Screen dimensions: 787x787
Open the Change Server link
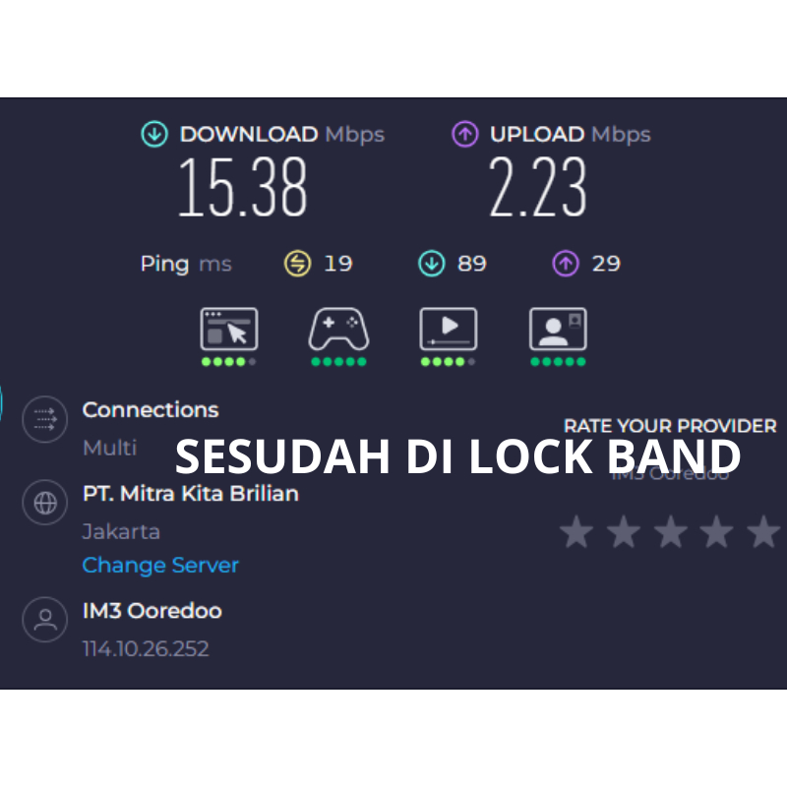point(160,566)
